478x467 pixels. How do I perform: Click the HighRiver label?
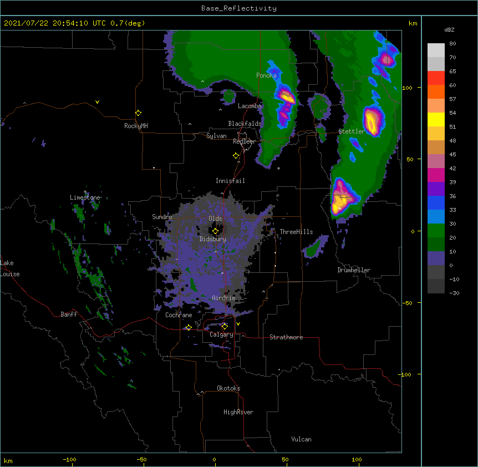point(238,412)
